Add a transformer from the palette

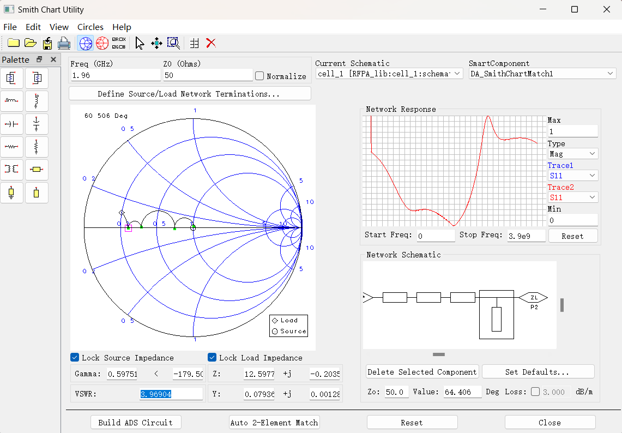click(12, 170)
